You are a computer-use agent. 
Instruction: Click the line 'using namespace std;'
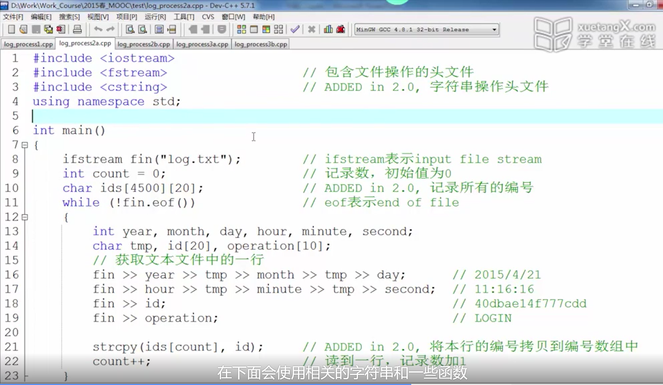click(107, 102)
